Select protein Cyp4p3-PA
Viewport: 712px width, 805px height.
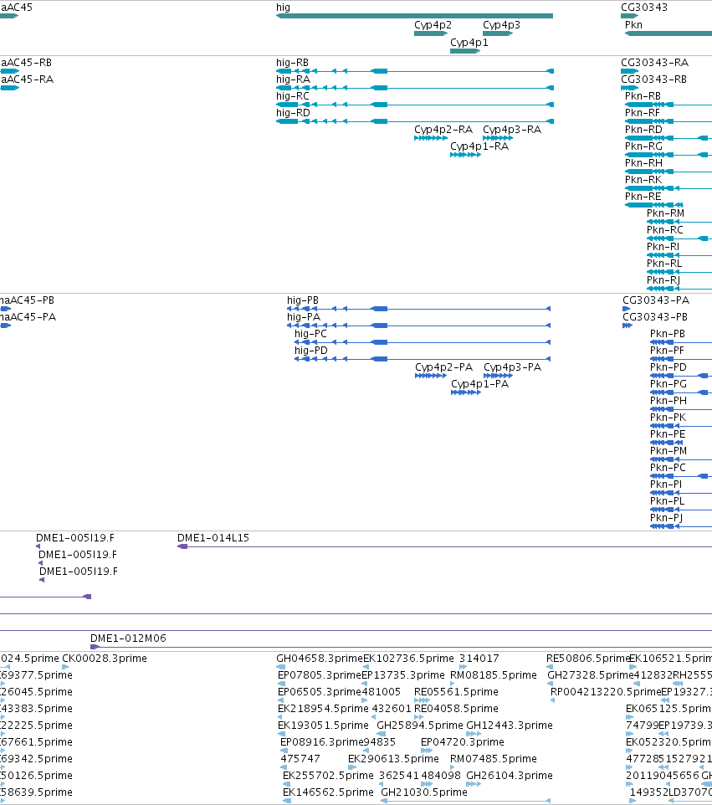point(512,367)
